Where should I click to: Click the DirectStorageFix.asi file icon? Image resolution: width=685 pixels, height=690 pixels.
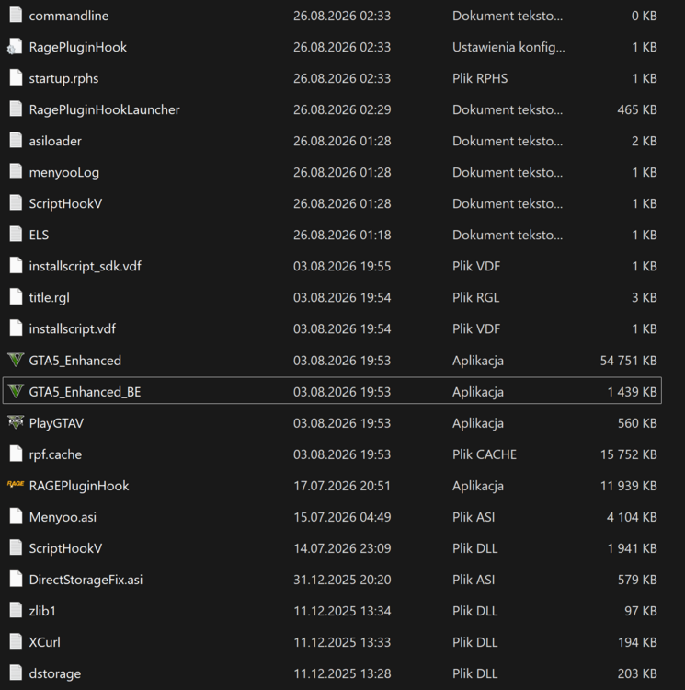(16, 579)
